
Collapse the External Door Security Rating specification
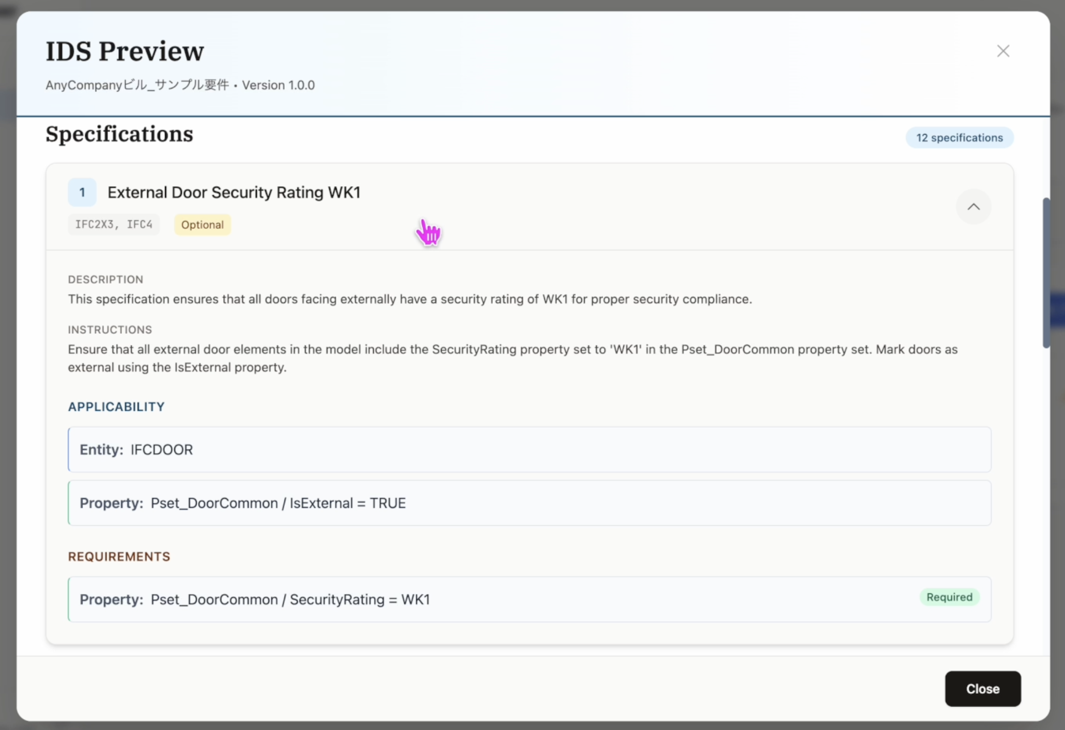(974, 207)
